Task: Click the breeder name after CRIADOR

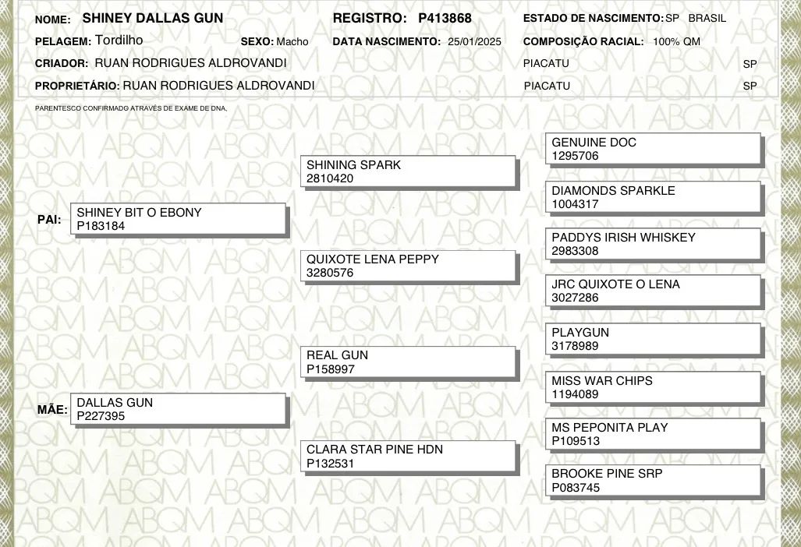Action: tap(190, 63)
